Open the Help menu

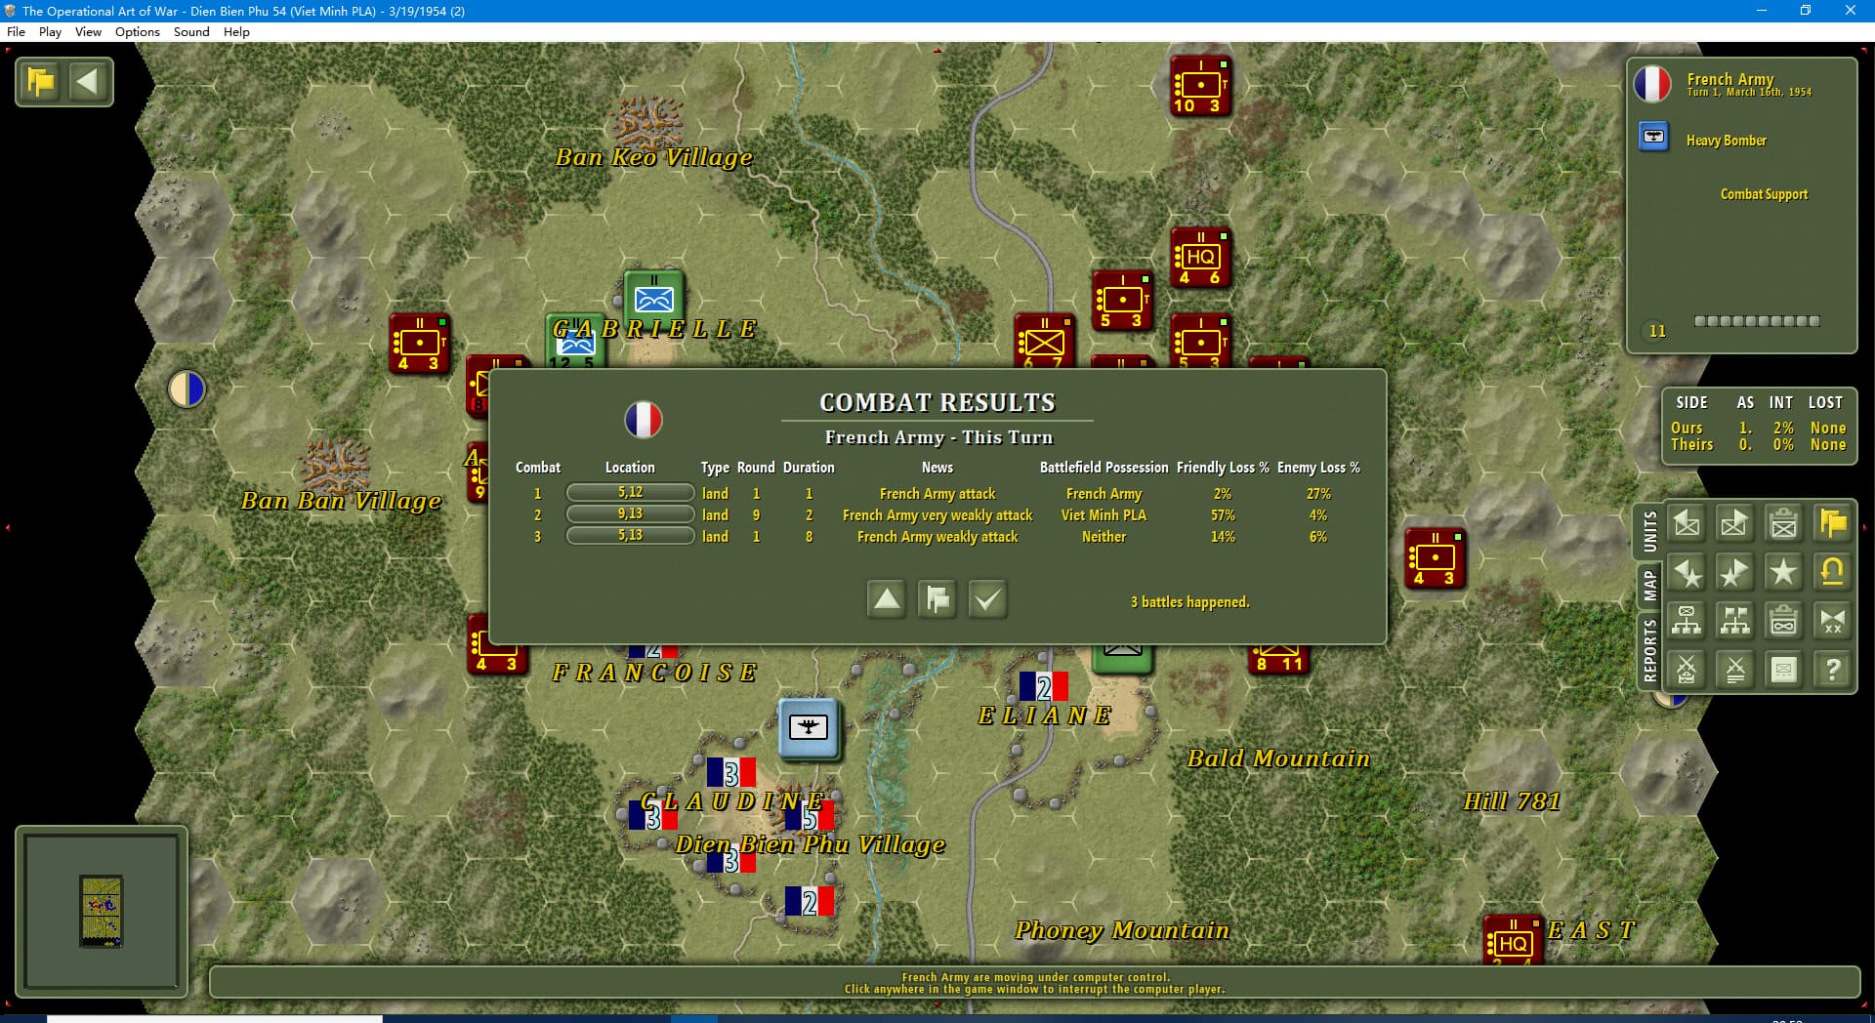236,31
